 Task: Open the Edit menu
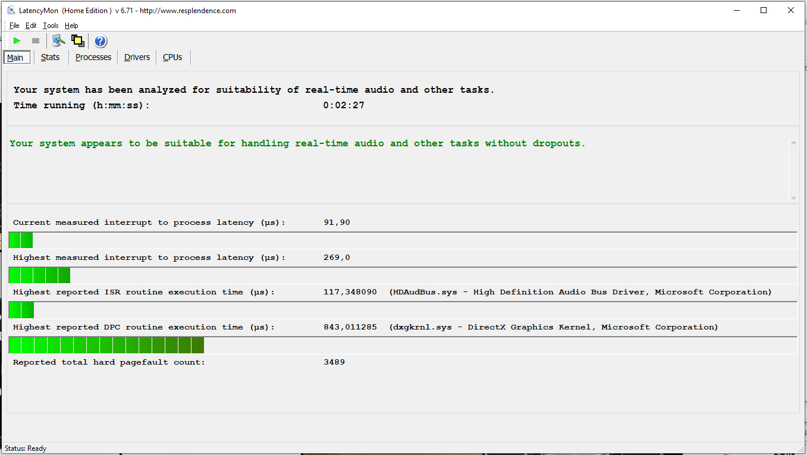(31, 26)
